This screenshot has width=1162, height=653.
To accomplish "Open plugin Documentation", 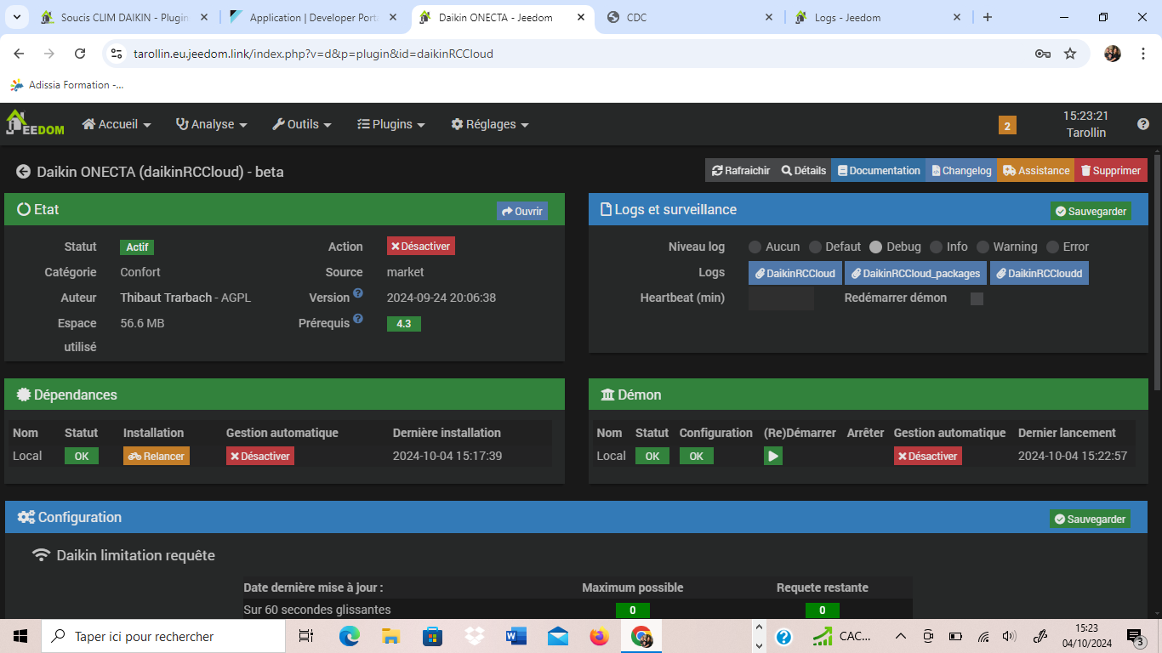I will [879, 170].
